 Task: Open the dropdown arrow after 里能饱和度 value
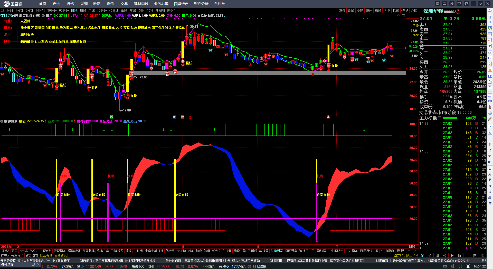coord(225,16)
